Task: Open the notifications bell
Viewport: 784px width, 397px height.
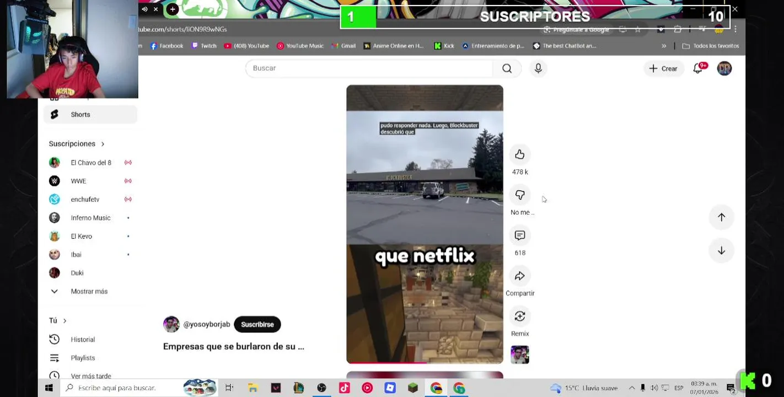Action: pos(698,68)
